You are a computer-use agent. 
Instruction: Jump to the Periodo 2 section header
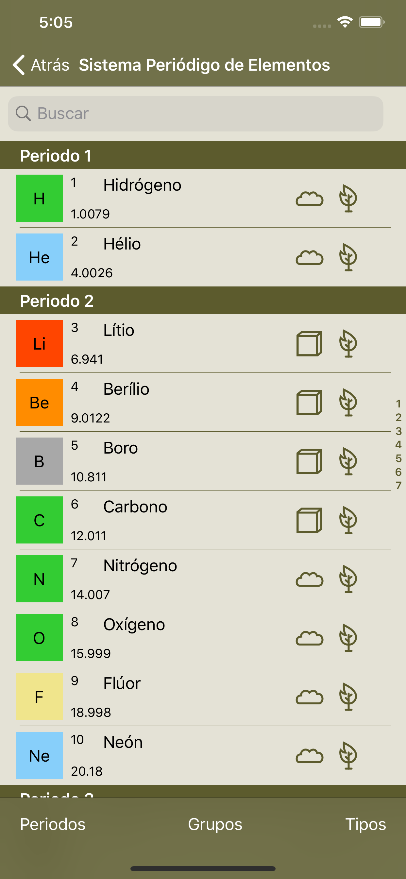(203, 300)
